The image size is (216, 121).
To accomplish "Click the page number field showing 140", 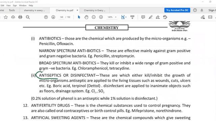I will point(61,17).
